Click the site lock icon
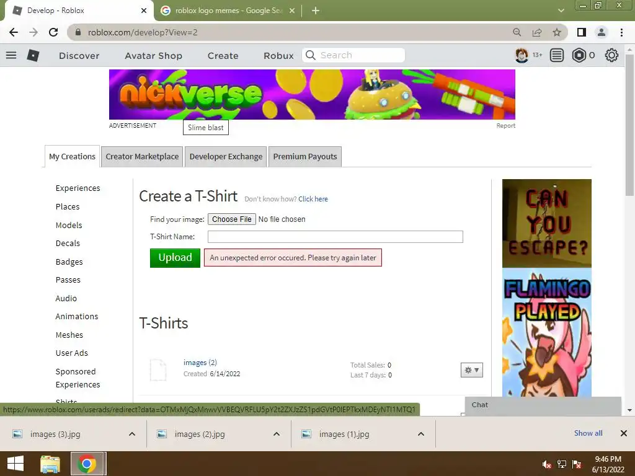This screenshot has height=476, width=635. (x=79, y=32)
